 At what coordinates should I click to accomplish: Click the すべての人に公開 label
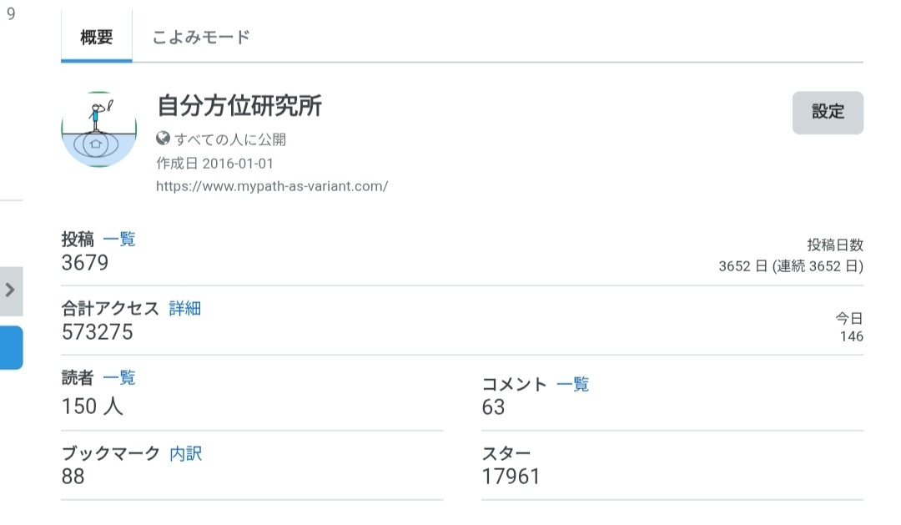pos(230,139)
